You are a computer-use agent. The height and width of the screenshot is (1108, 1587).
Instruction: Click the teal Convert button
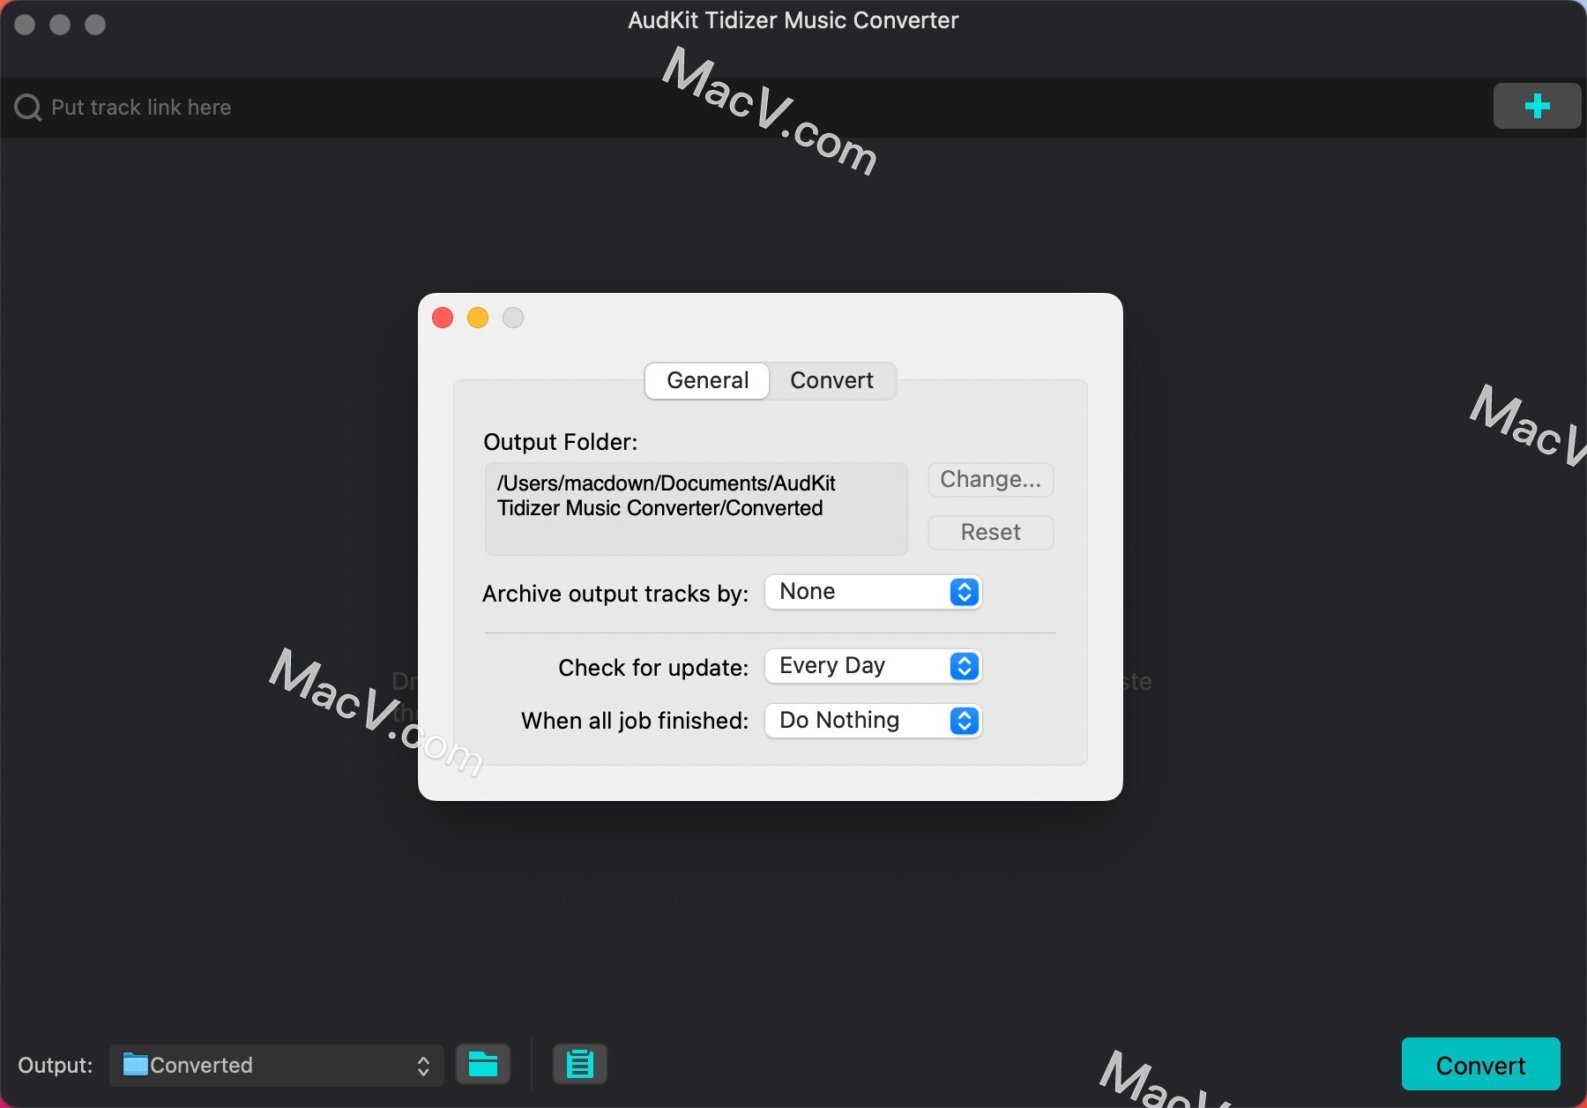[1480, 1065]
